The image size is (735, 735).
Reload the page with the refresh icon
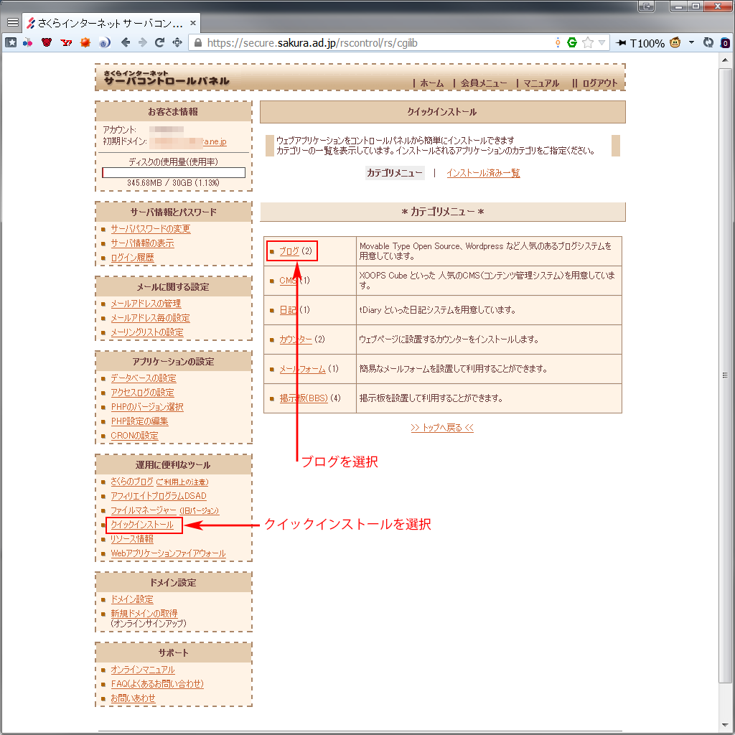pos(159,42)
